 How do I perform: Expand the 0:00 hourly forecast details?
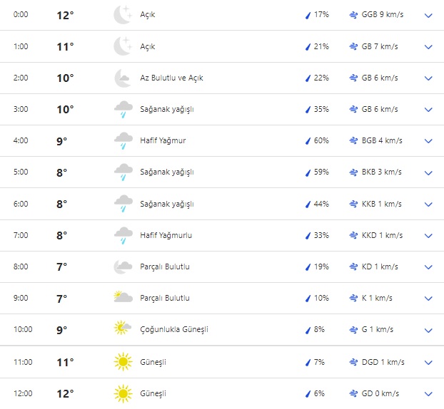428,15
